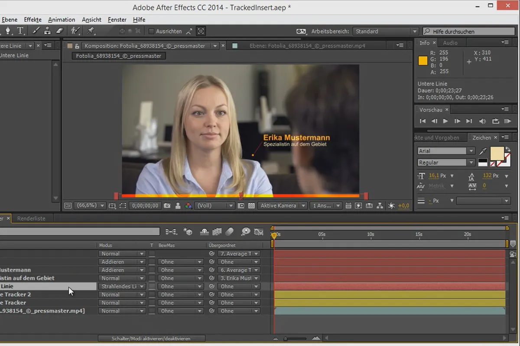Select the Clone Stamp tool
This screenshot has height=346, width=520.
point(48,31)
